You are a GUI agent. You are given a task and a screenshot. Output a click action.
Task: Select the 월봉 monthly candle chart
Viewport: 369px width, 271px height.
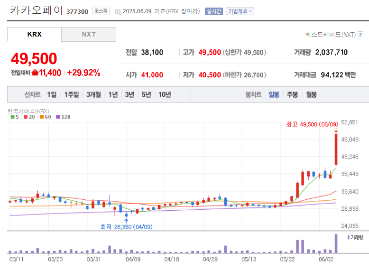pyautogui.click(x=311, y=94)
